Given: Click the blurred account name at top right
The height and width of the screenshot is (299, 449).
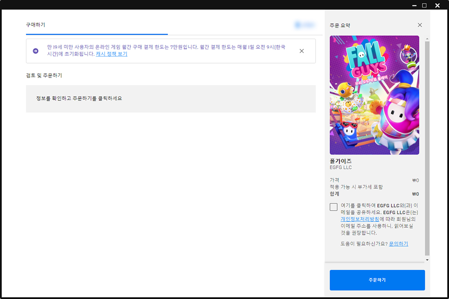Looking at the screenshot, I should point(305,25).
